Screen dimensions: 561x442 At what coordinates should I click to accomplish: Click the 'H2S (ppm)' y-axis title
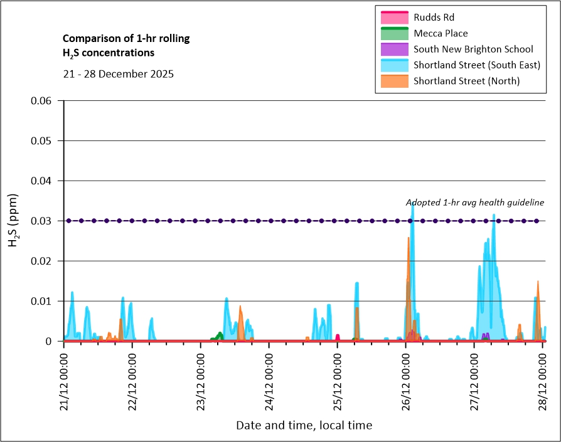14,220
